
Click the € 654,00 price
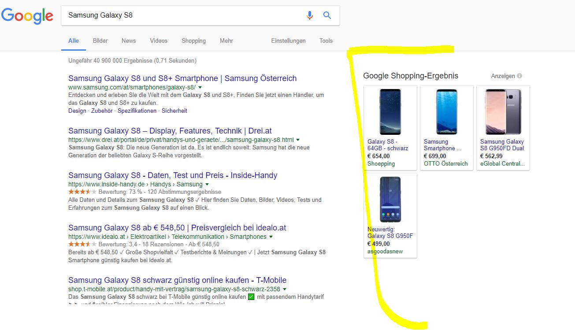(x=378, y=156)
